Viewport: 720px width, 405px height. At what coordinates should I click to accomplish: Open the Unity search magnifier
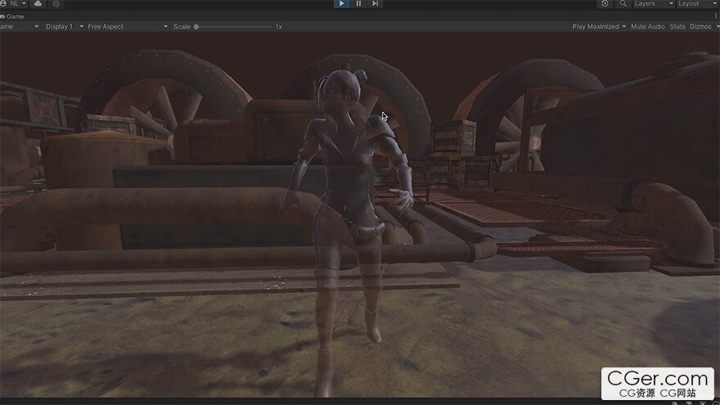tap(623, 3)
